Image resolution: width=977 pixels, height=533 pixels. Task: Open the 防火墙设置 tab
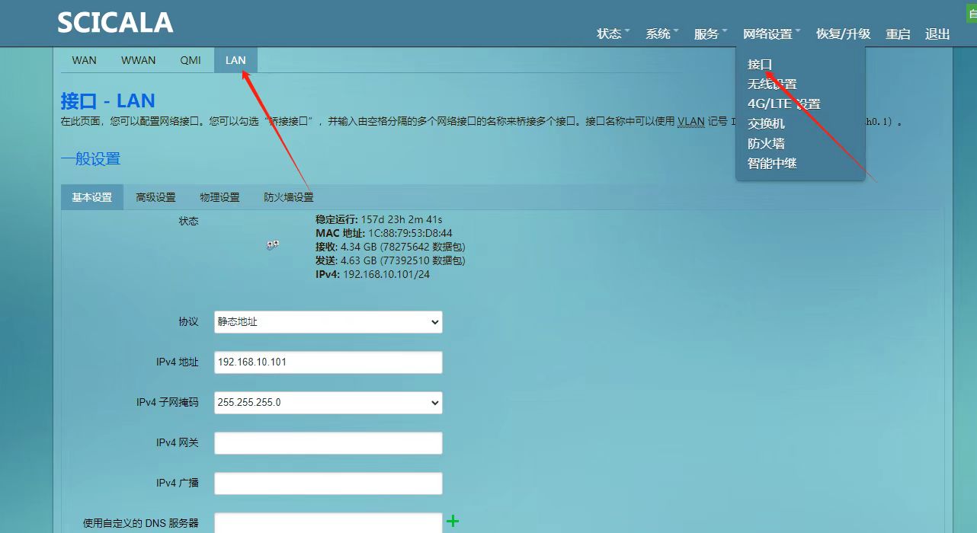288,197
